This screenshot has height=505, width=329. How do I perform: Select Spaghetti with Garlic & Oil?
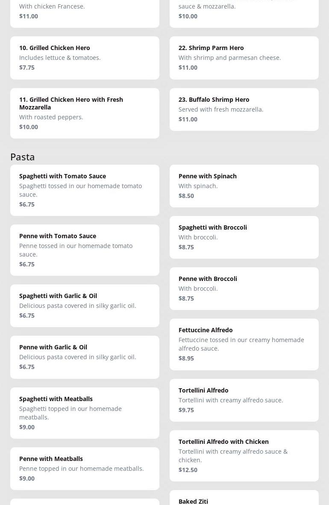(85, 305)
